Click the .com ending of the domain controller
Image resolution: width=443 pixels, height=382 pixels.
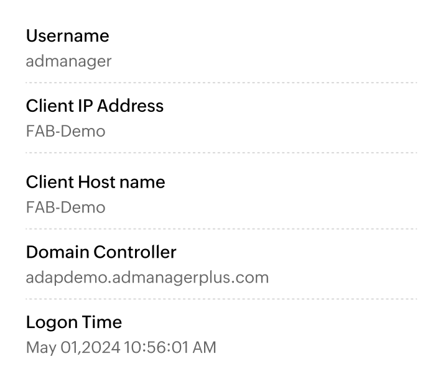(x=254, y=277)
